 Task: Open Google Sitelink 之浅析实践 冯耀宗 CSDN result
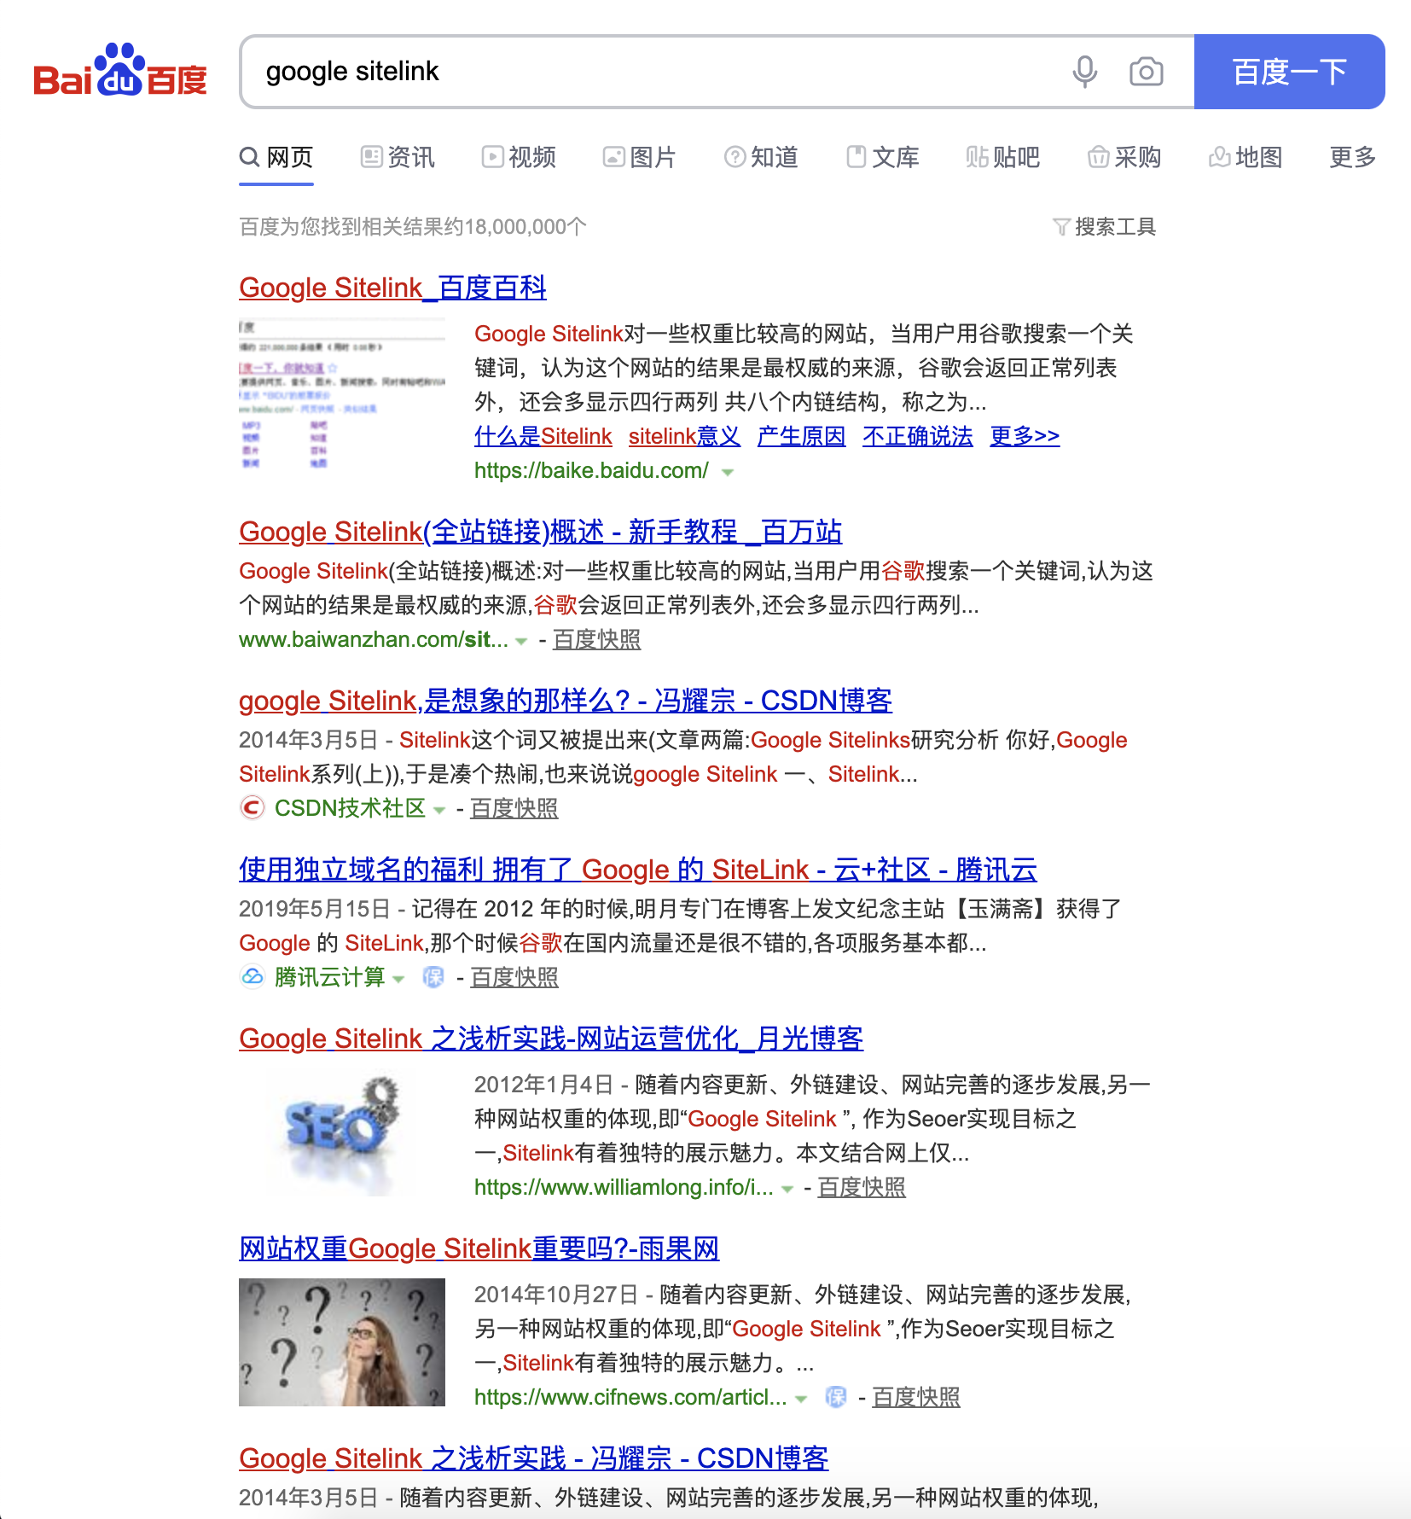(x=534, y=1458)
